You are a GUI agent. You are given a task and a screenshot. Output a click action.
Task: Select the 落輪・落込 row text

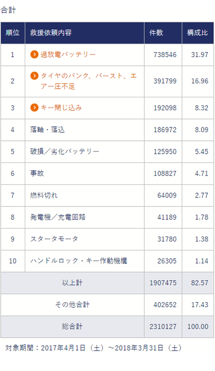(x=47, y=130)
